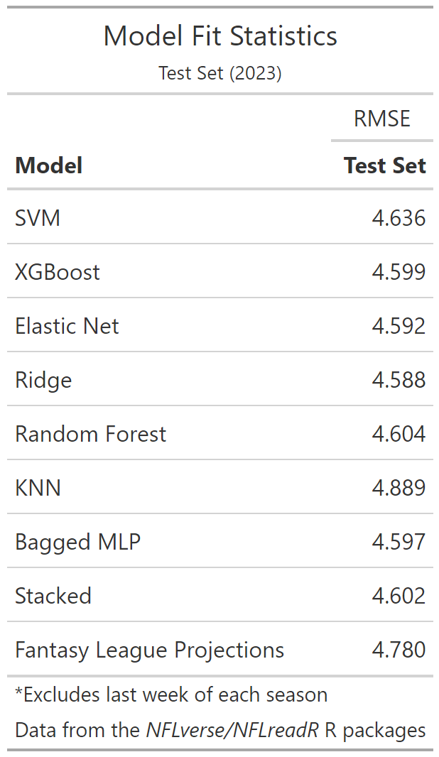Select the Elastic Net row label
Screen dimensions: 439x757
coord(67,325)
